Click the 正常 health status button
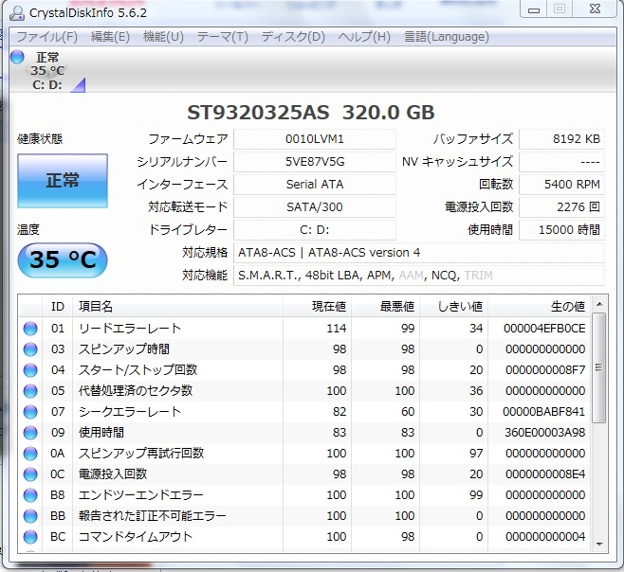 pyautogui.click(x=63, y=181)
